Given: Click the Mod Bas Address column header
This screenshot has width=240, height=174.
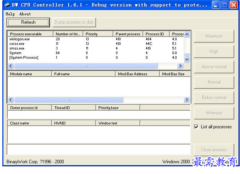Looking at the screenshot, I should 137,74.
